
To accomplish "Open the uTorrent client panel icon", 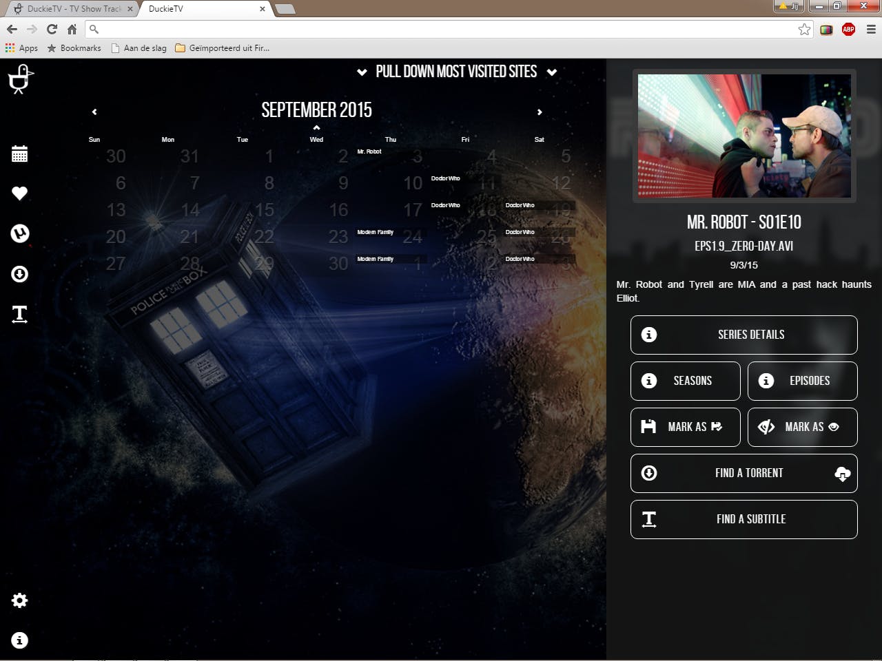I will [x=19, y=233].
